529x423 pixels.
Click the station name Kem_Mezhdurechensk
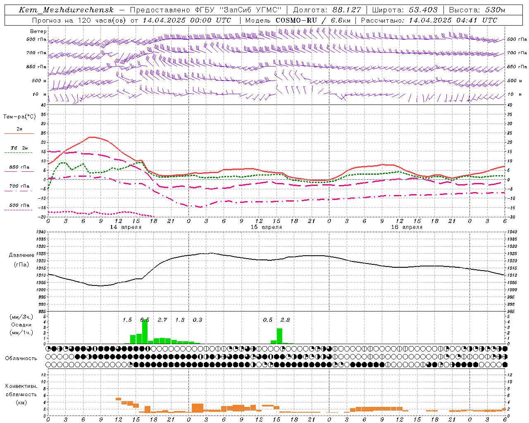coord(66,10)
